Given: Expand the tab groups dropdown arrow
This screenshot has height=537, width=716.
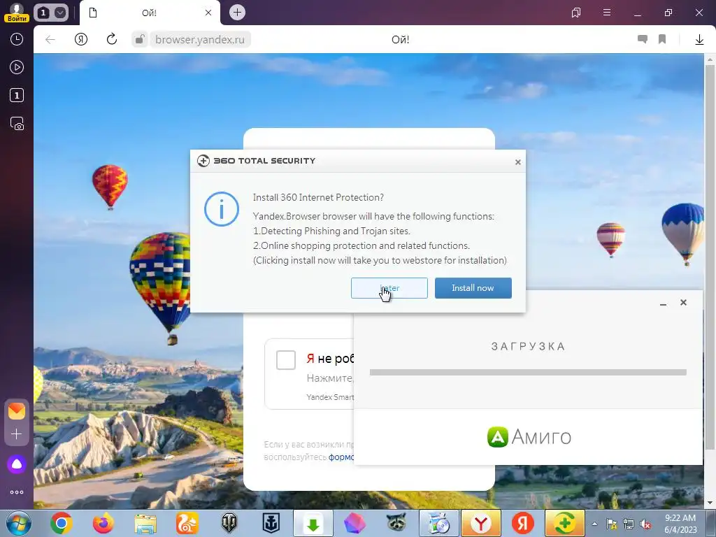Looking at the screenshot, I should (60, 13).
